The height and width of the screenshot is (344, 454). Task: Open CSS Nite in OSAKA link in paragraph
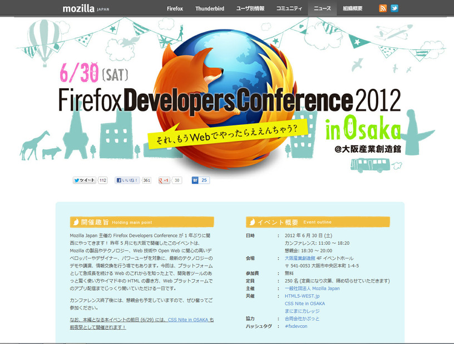(x=188, y=320)
